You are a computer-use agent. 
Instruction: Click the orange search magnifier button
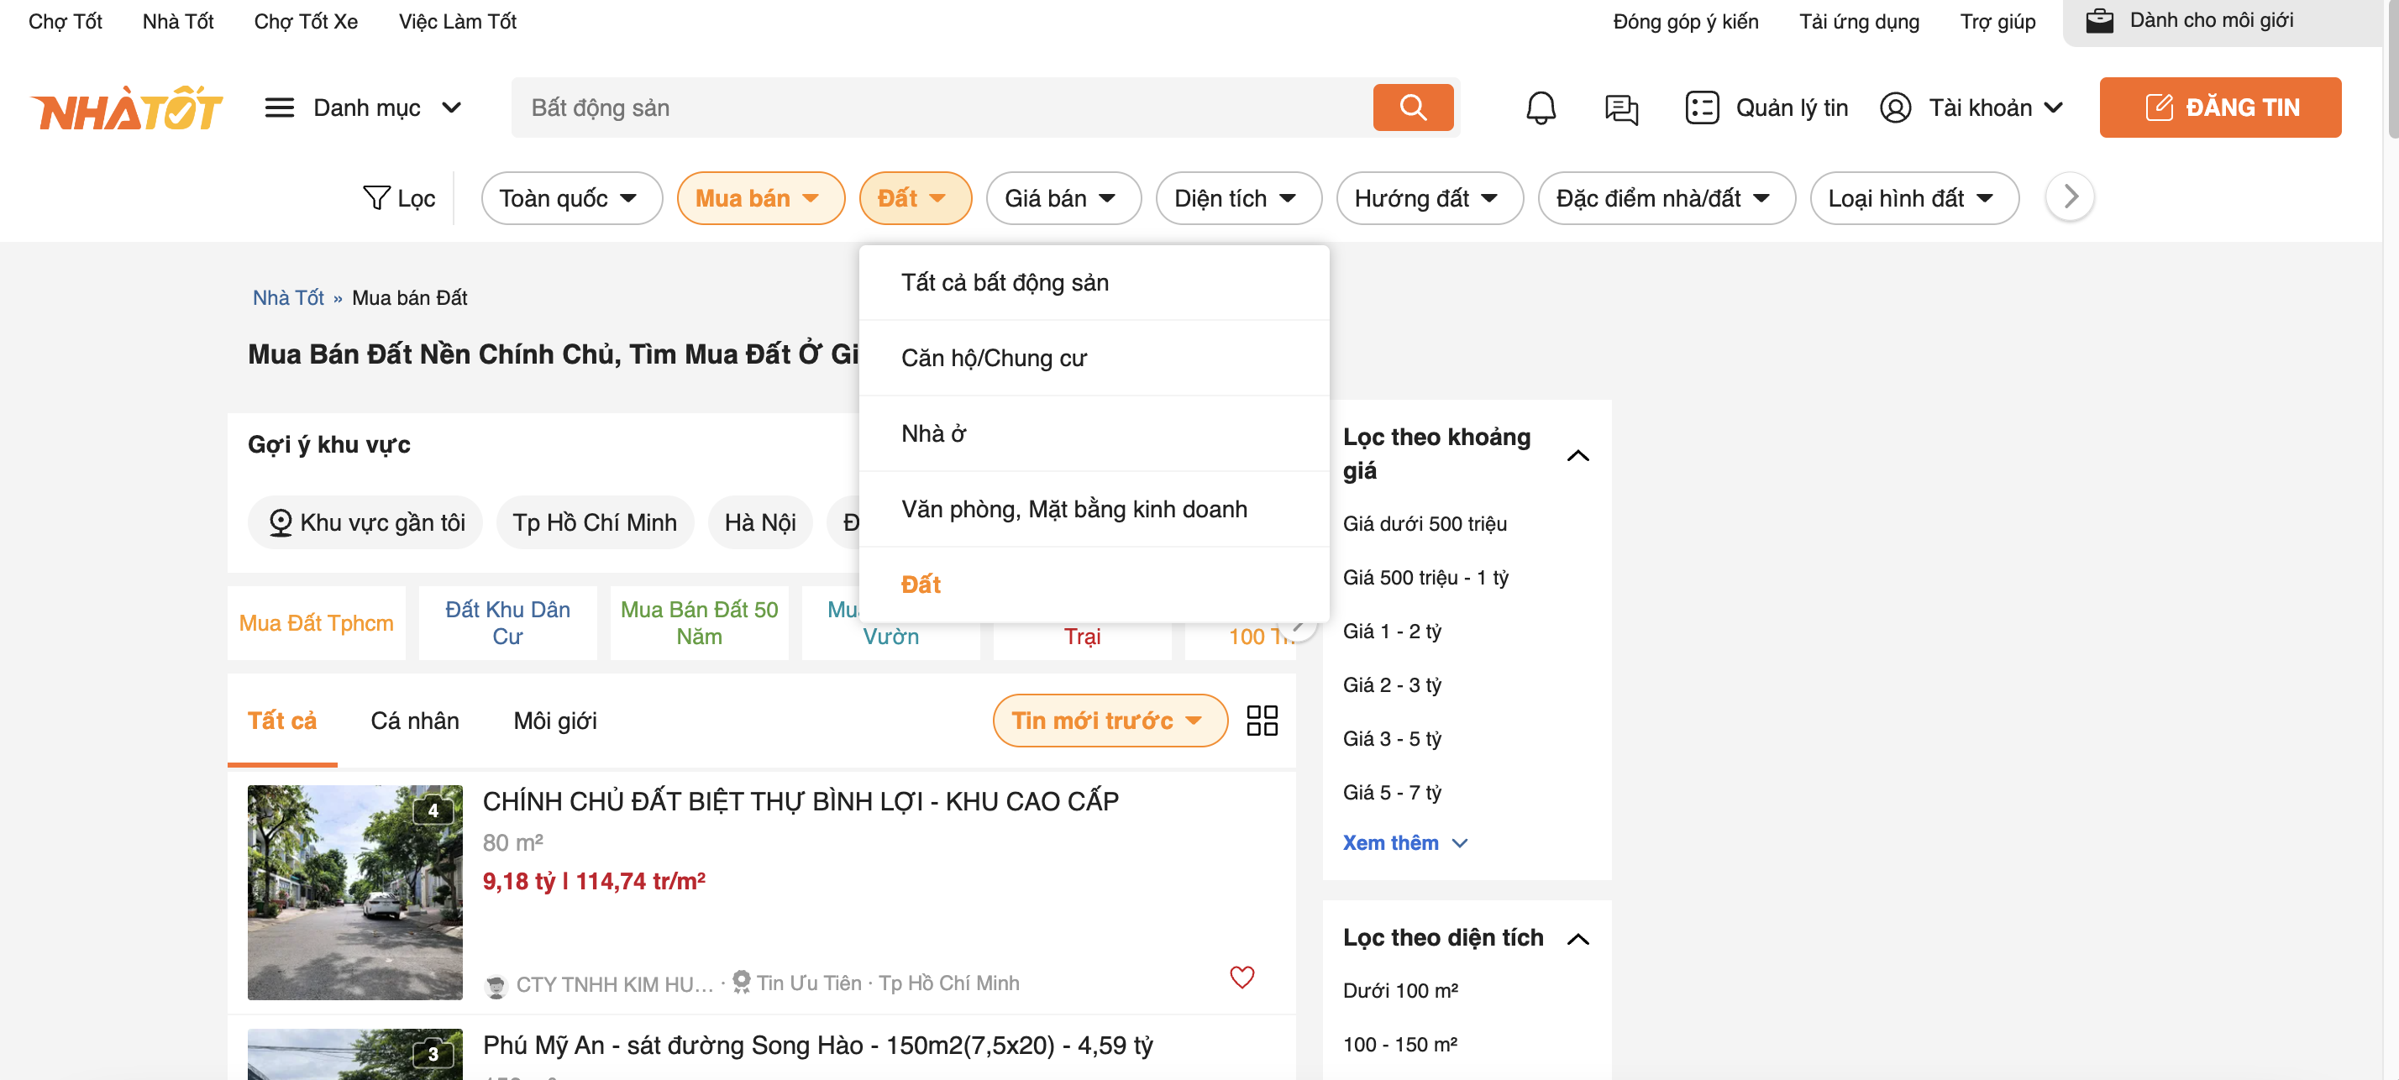click(1412, 108)
